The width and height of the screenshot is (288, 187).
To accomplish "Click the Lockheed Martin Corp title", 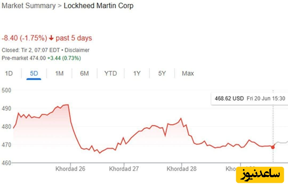I will (98, 6).
